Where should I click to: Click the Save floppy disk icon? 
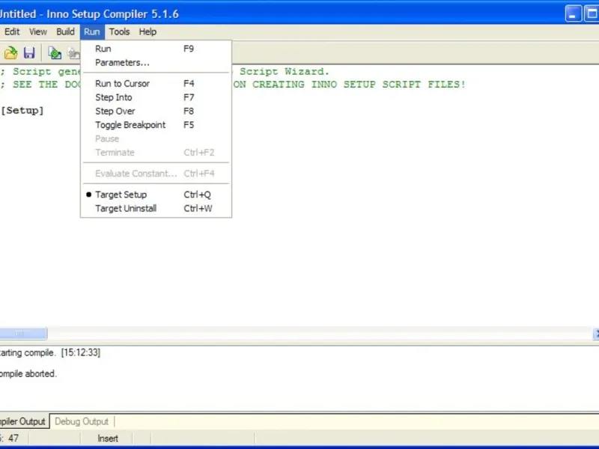pos(29,52)
